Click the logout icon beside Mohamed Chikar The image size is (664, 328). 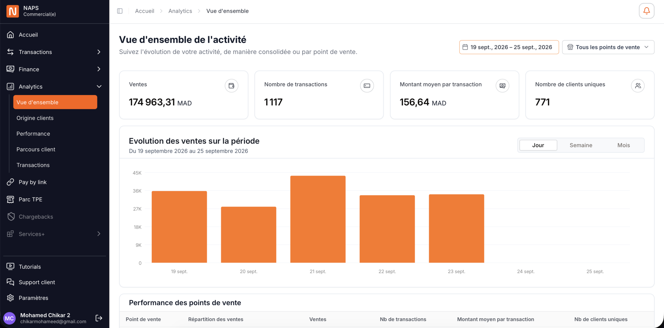click(x=99, y=318)
